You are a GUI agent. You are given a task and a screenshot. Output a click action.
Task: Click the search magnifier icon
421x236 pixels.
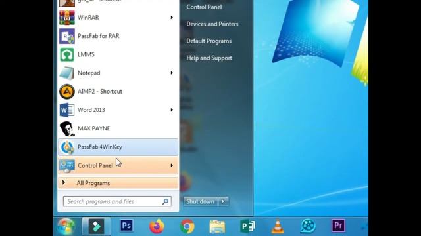pyautogui.click(x=165, y=201)
